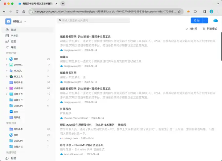The width and height of the screenshot is (222, 161).
Task: Bookmark this page with the star icon
Action: coord(179,12)
